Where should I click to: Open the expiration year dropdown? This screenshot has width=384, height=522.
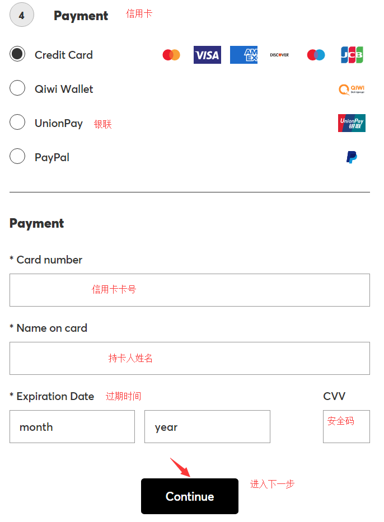(207, 427)
